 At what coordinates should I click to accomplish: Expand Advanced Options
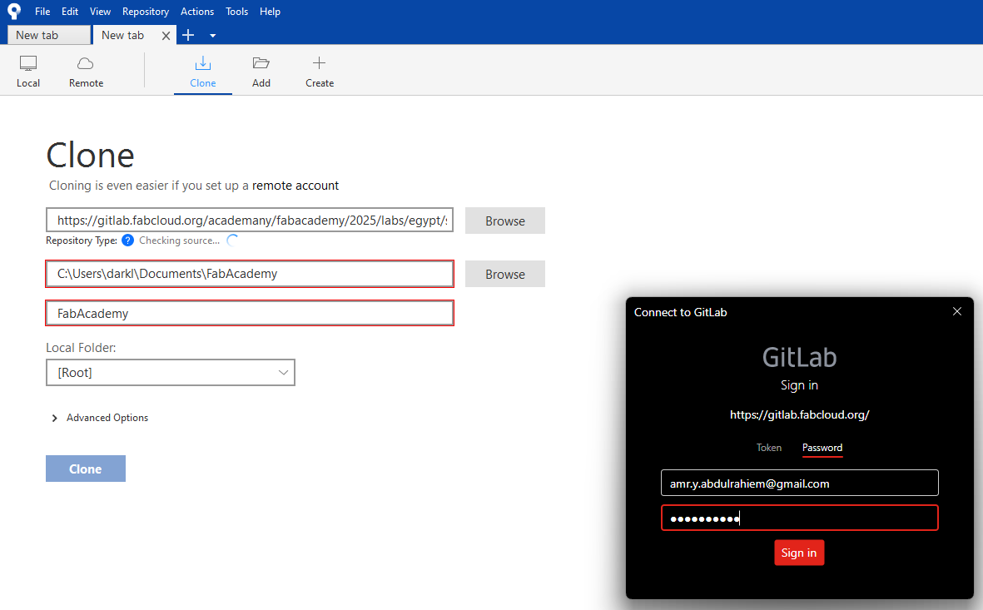click(101, 418)
